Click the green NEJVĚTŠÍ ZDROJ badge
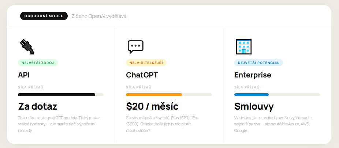The width and height of the screenshot is (339, 148). (x=38, y=62)
